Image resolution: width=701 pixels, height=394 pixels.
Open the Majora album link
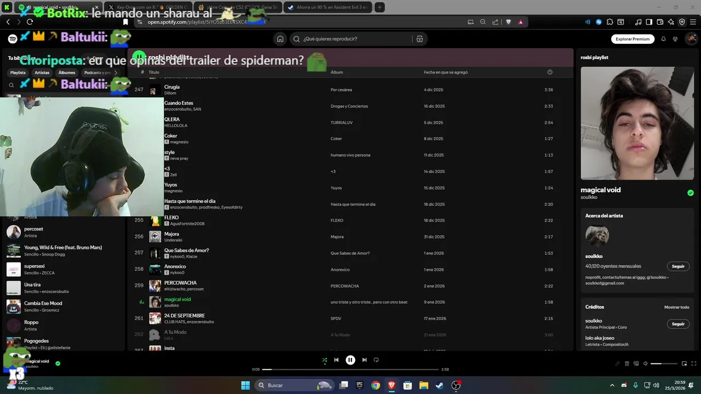(337, 237)
